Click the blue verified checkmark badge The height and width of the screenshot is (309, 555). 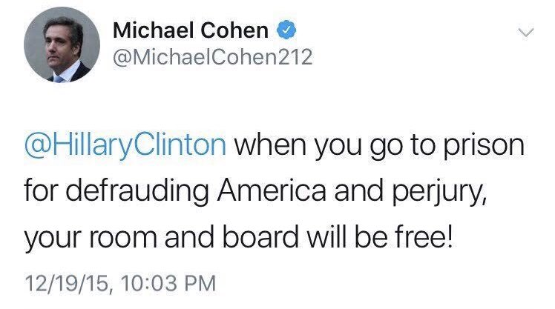pyautogui.click(x=286, y=30)
